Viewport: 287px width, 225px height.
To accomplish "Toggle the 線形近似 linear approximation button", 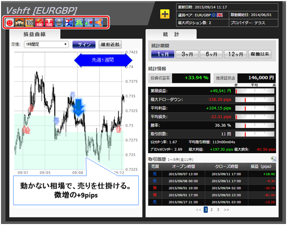I will click(110, 45).
